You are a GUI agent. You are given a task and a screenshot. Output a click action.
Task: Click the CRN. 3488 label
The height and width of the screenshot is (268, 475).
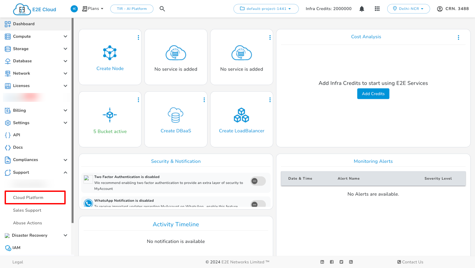(457, 9)
